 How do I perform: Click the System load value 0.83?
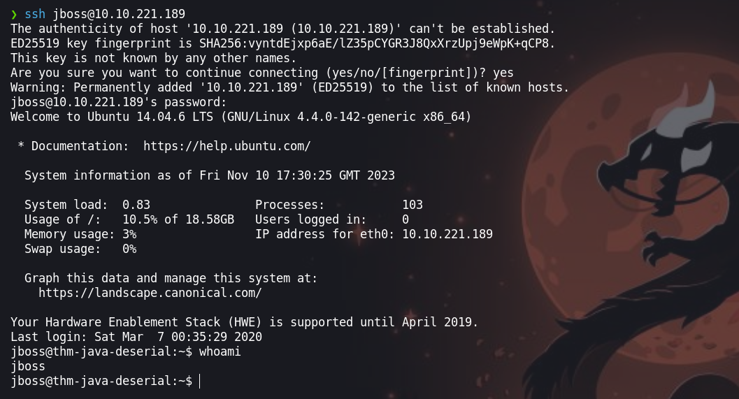coord(136,205)
